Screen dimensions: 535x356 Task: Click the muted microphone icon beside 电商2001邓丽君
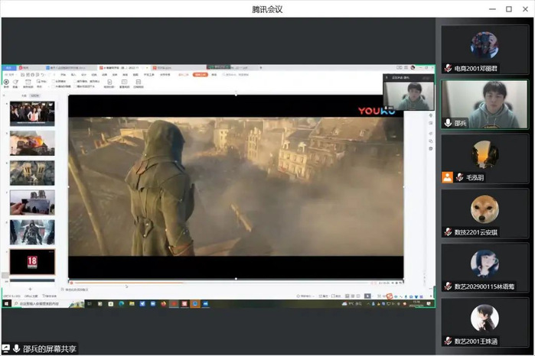point(448,68)
